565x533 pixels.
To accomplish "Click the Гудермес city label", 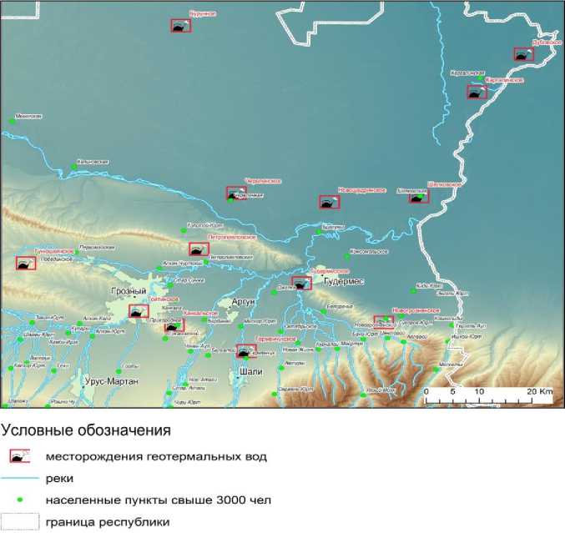I will pyautogui.click(x=344, y=281).
